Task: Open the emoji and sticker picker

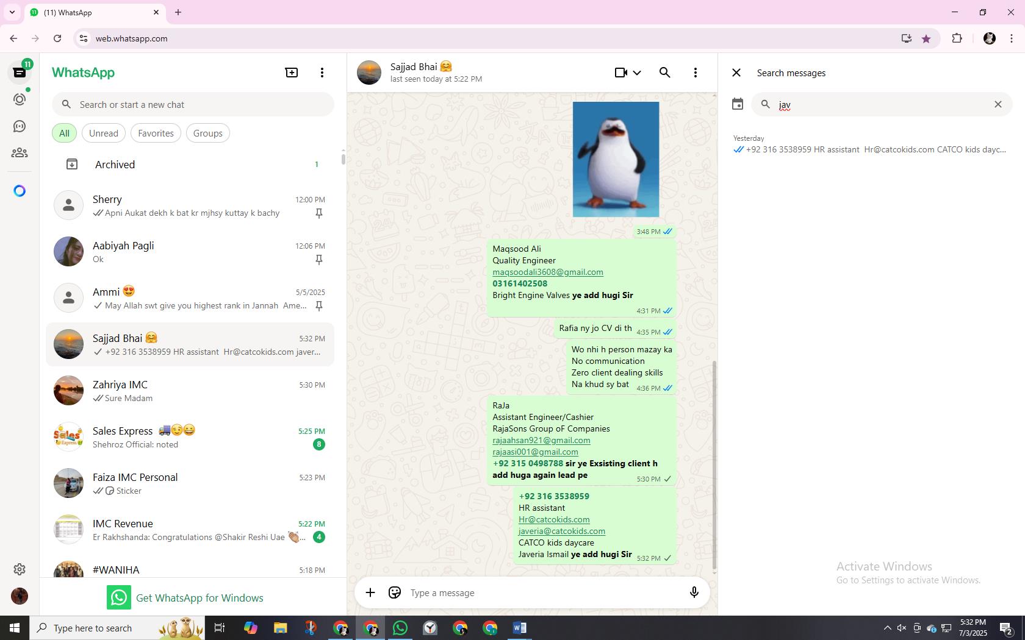Action: [x=395, y=592]
